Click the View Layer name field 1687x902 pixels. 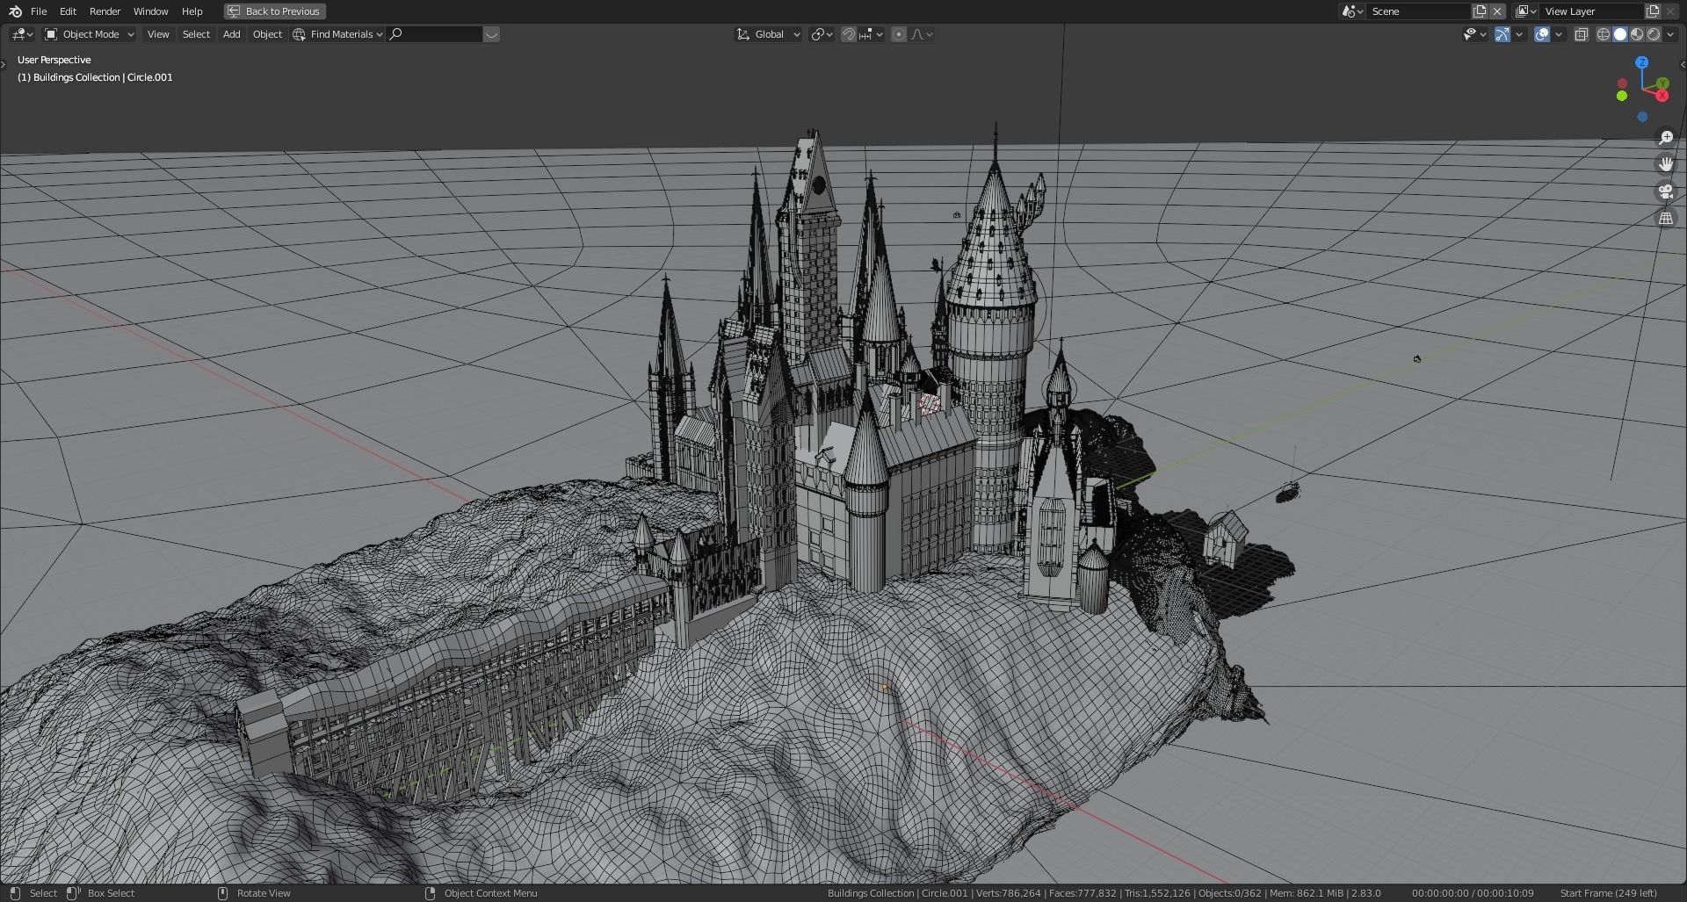[1591, 11]
